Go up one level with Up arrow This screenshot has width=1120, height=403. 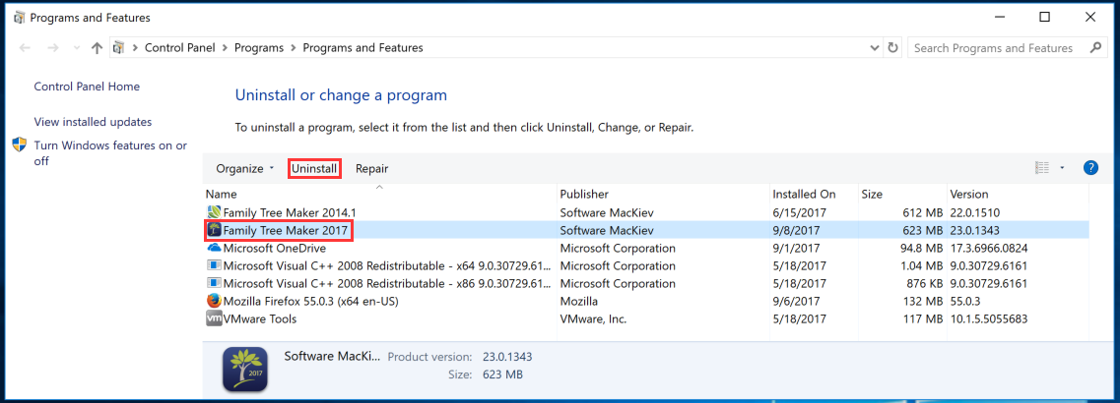coord(98,48)
